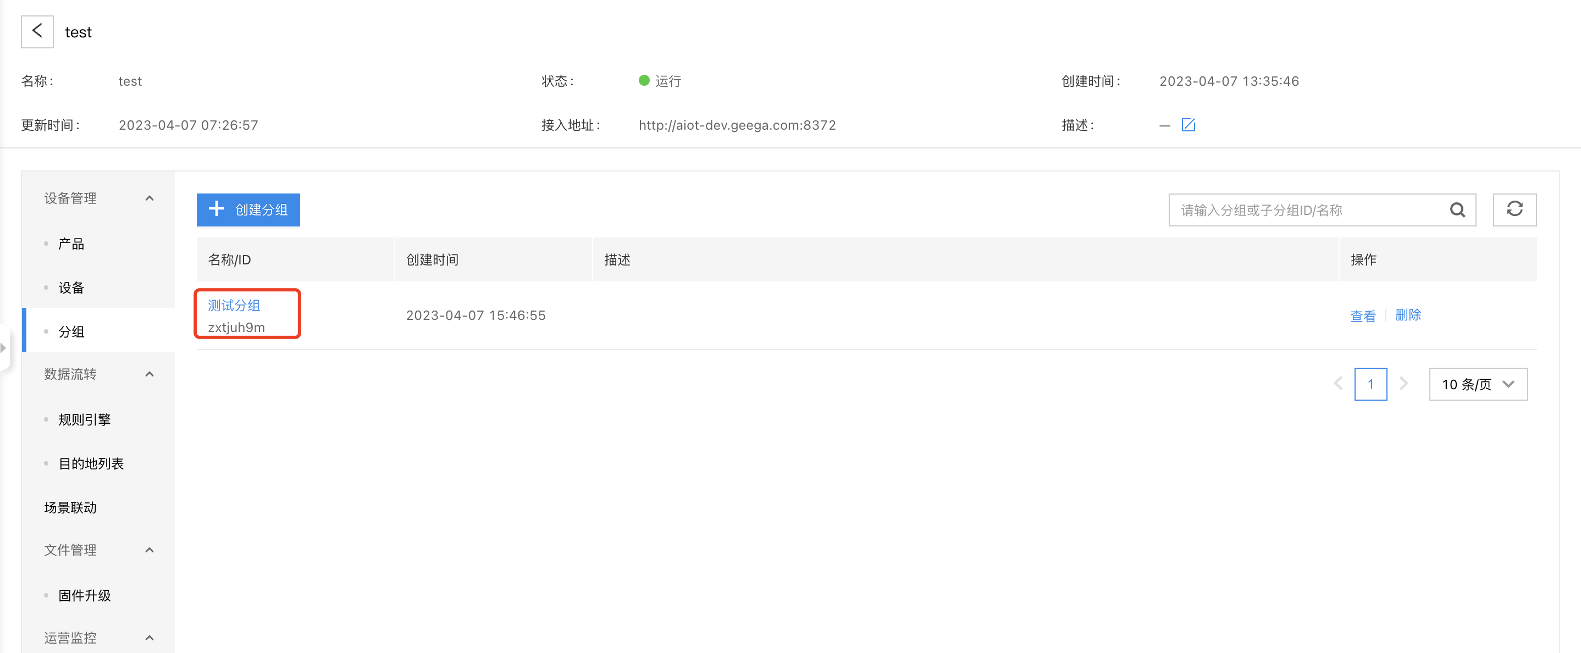
Task: Go back using the left arrow icon
Action: click(x=37, y=31)
